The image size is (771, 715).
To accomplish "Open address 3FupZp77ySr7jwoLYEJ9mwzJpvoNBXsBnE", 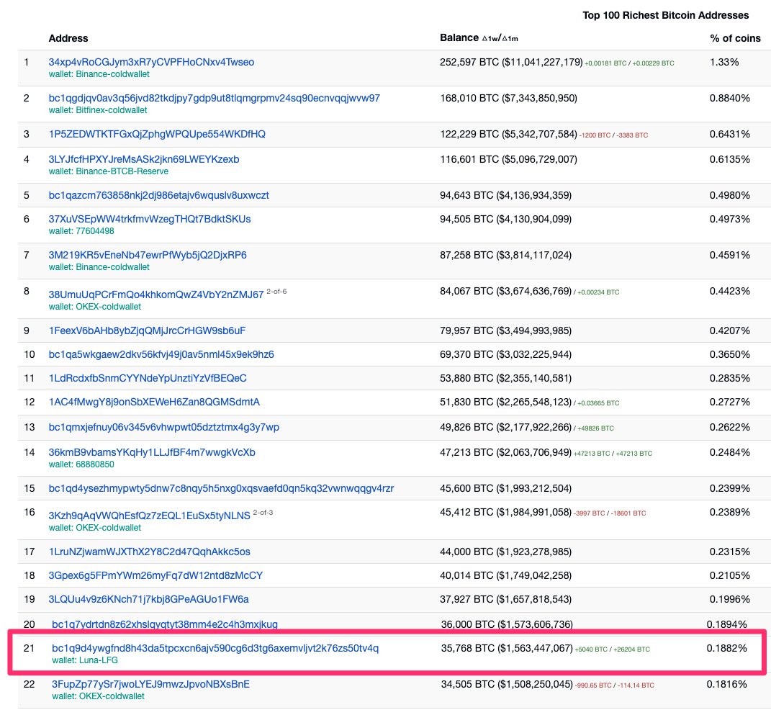I will coord(151,685).
